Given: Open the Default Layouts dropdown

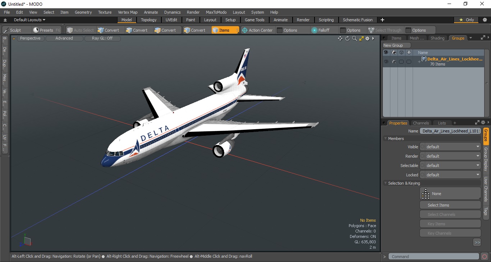Looking at the screenshot, I should click(29, 20).
